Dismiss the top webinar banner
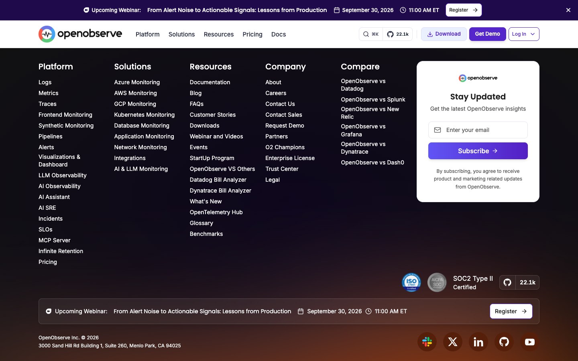The height and width of the screenshot is (361, 578). coord(568,10)
